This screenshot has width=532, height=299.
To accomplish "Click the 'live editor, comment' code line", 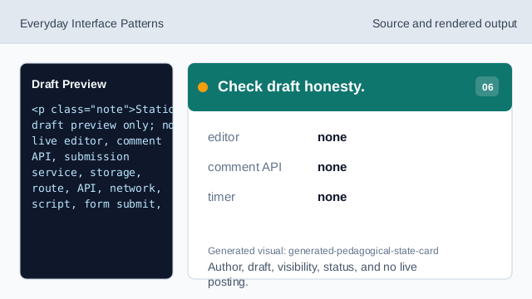I will pyautogui.click(x=96, y=141).
